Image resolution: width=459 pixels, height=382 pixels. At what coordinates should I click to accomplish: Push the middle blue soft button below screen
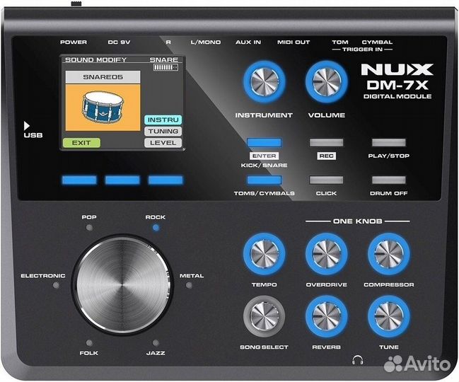pos(122,180)
